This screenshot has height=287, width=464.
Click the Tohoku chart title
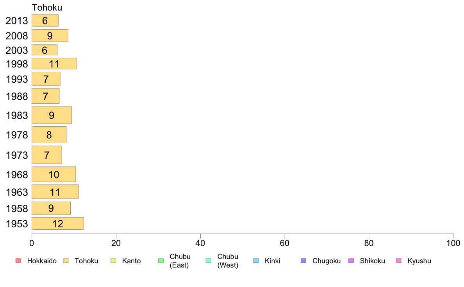[x=47, y=7]
